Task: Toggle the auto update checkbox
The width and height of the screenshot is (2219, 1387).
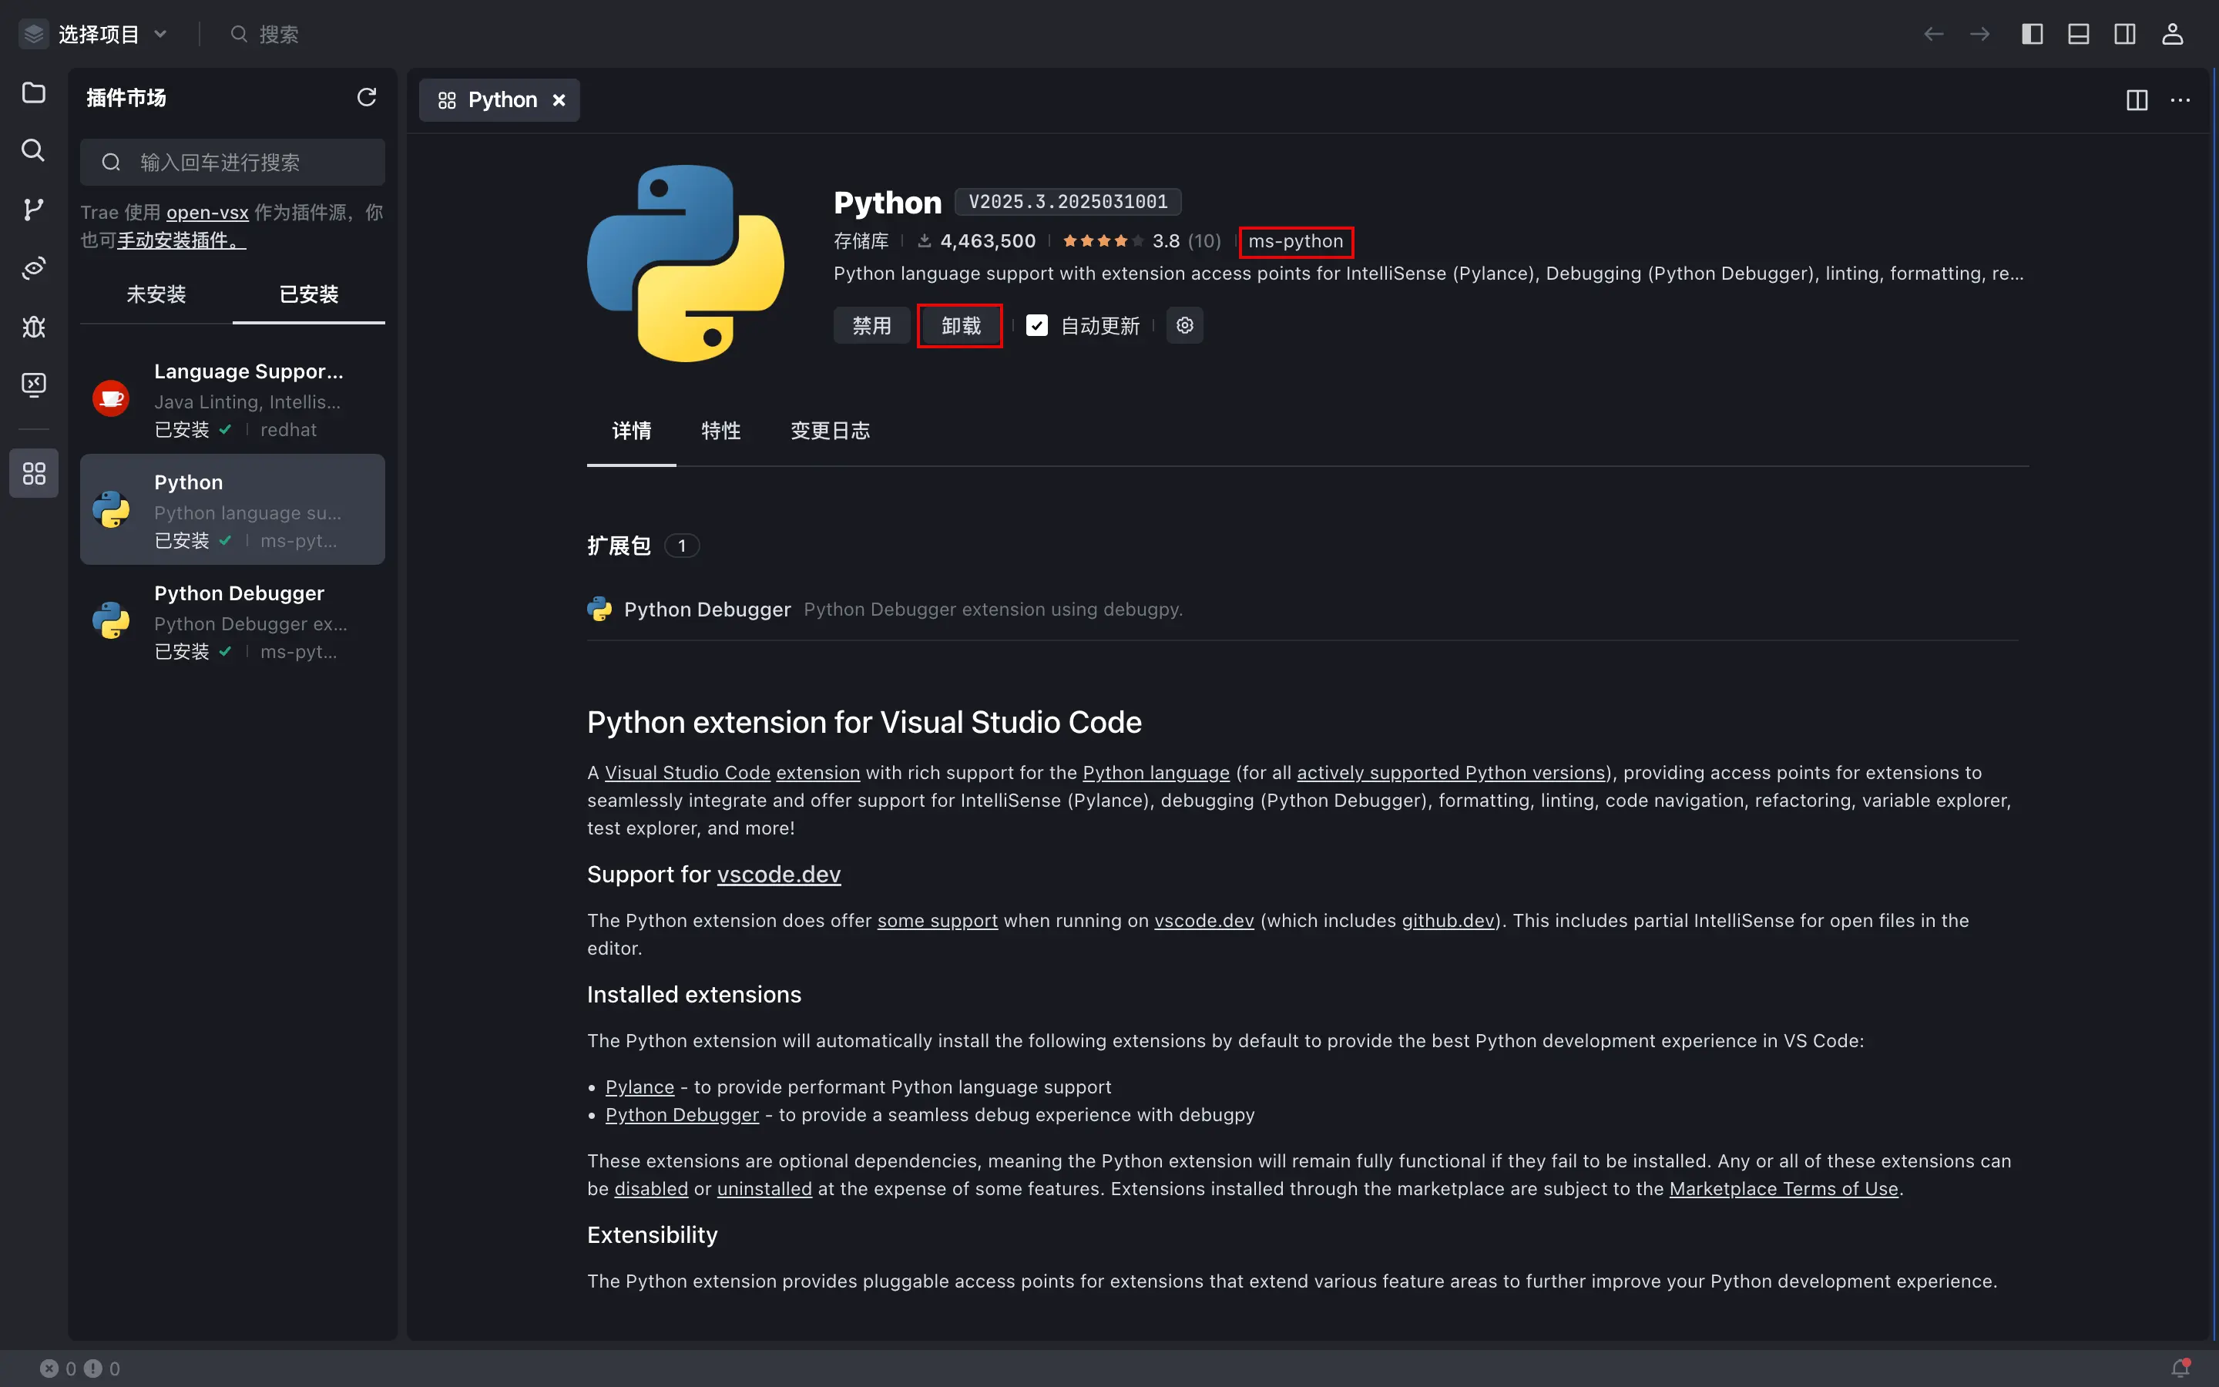Action: (1036, 326)
